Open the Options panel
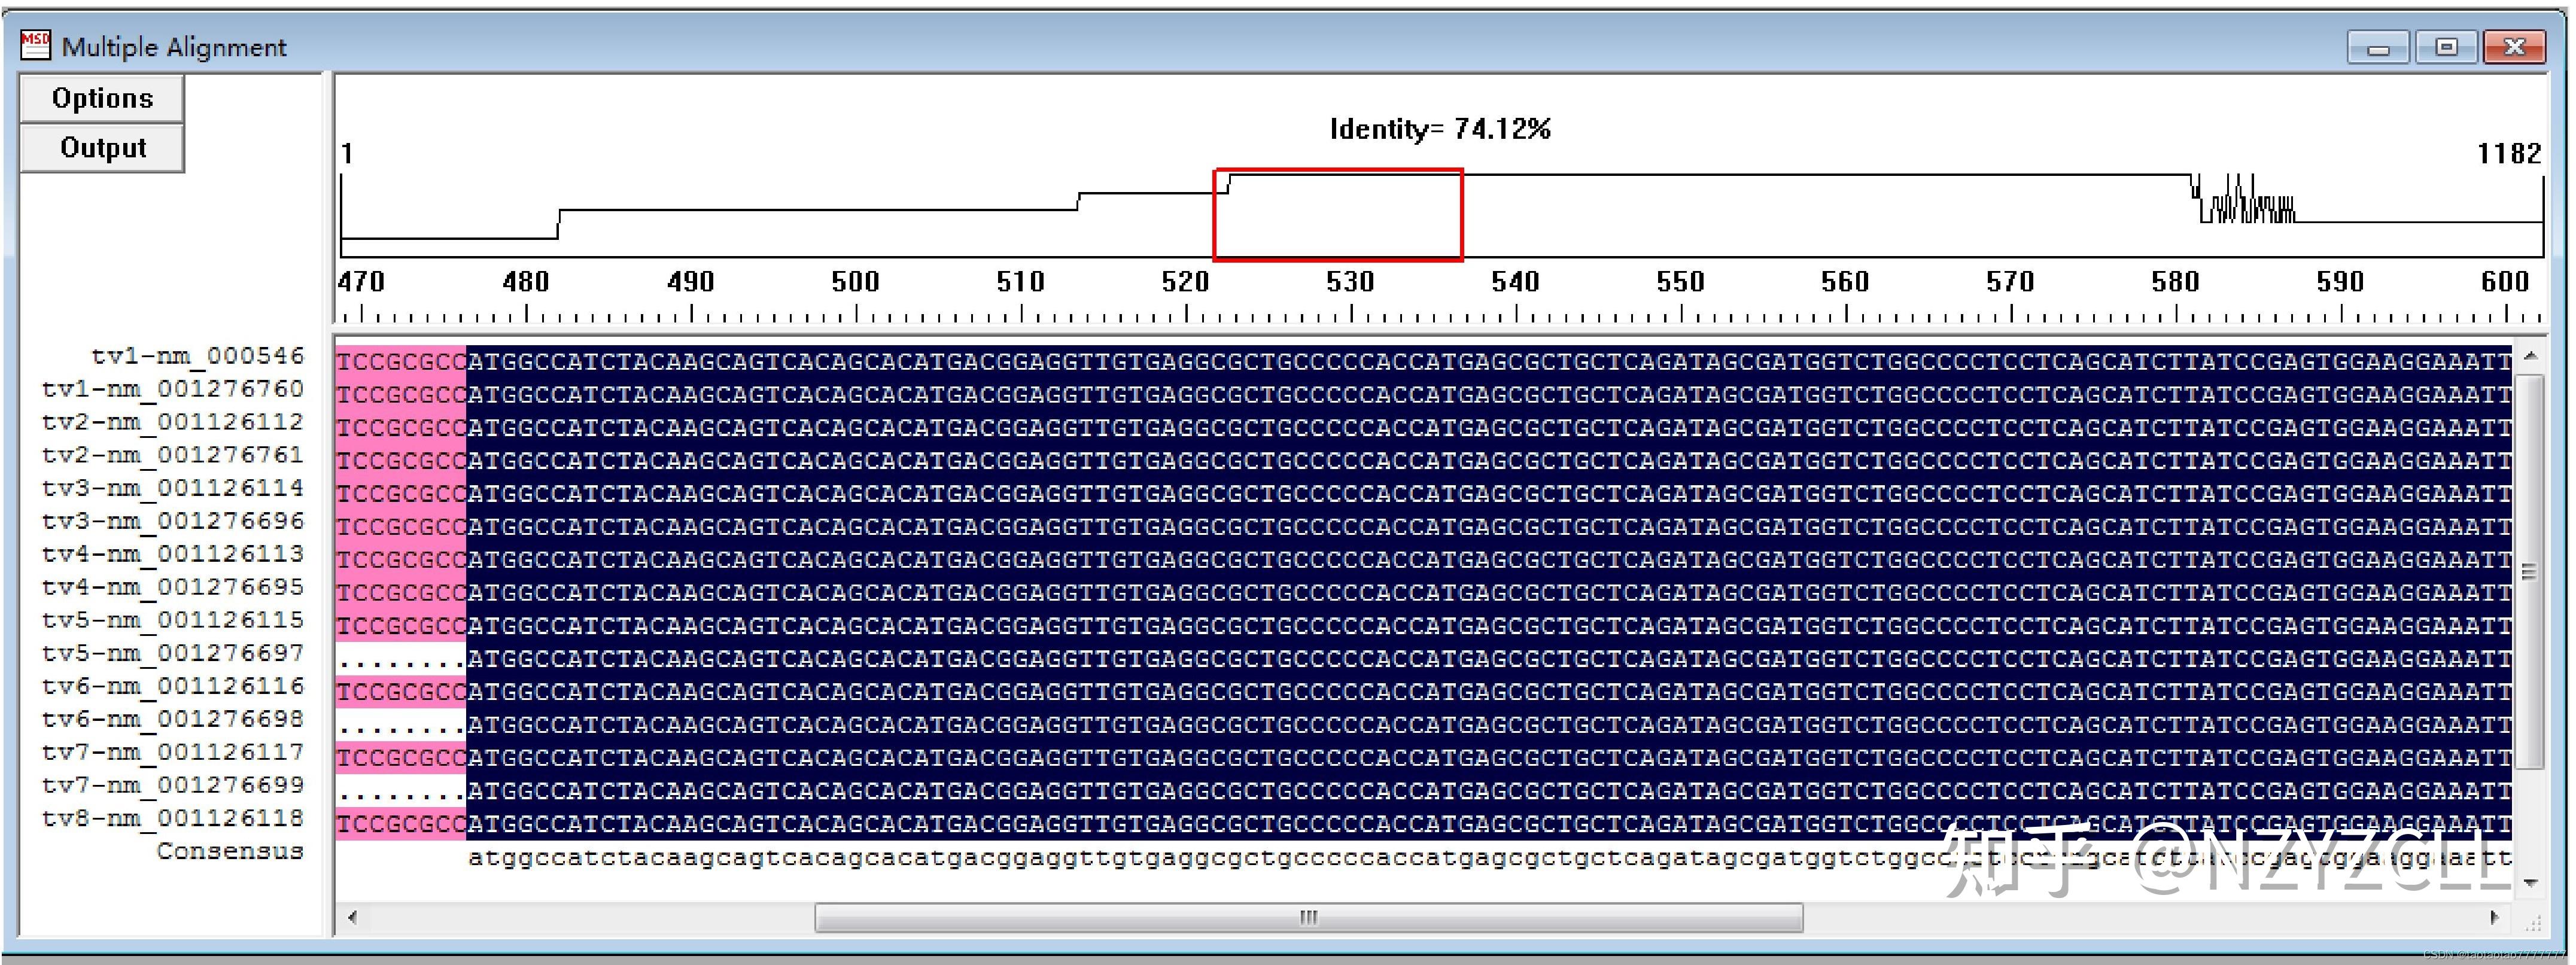The height and width of the screenshot is (965, 2576). coord(101,97)
